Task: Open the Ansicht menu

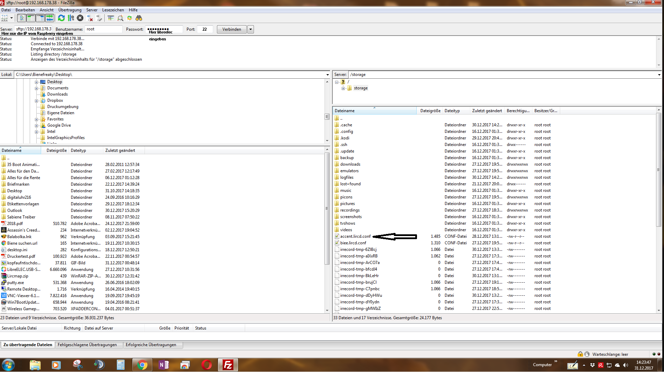Action: tap(47, 10)
